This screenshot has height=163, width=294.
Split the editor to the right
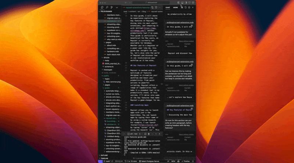[x=156, y=7]
